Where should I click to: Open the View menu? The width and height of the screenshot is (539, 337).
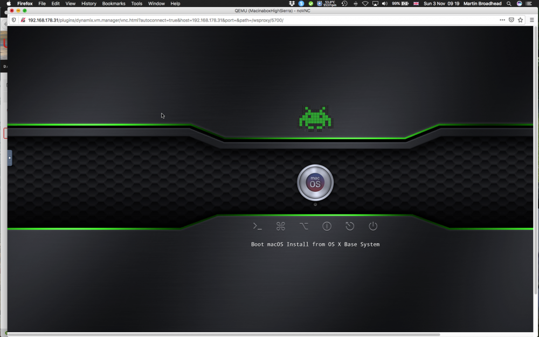pos(70,3)
